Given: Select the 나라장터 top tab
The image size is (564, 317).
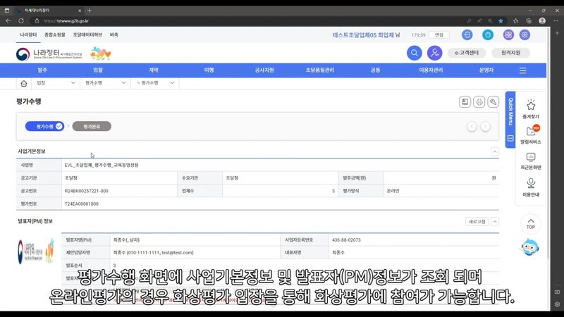Looking at the screenshot, I should click(x=28, y=35).
